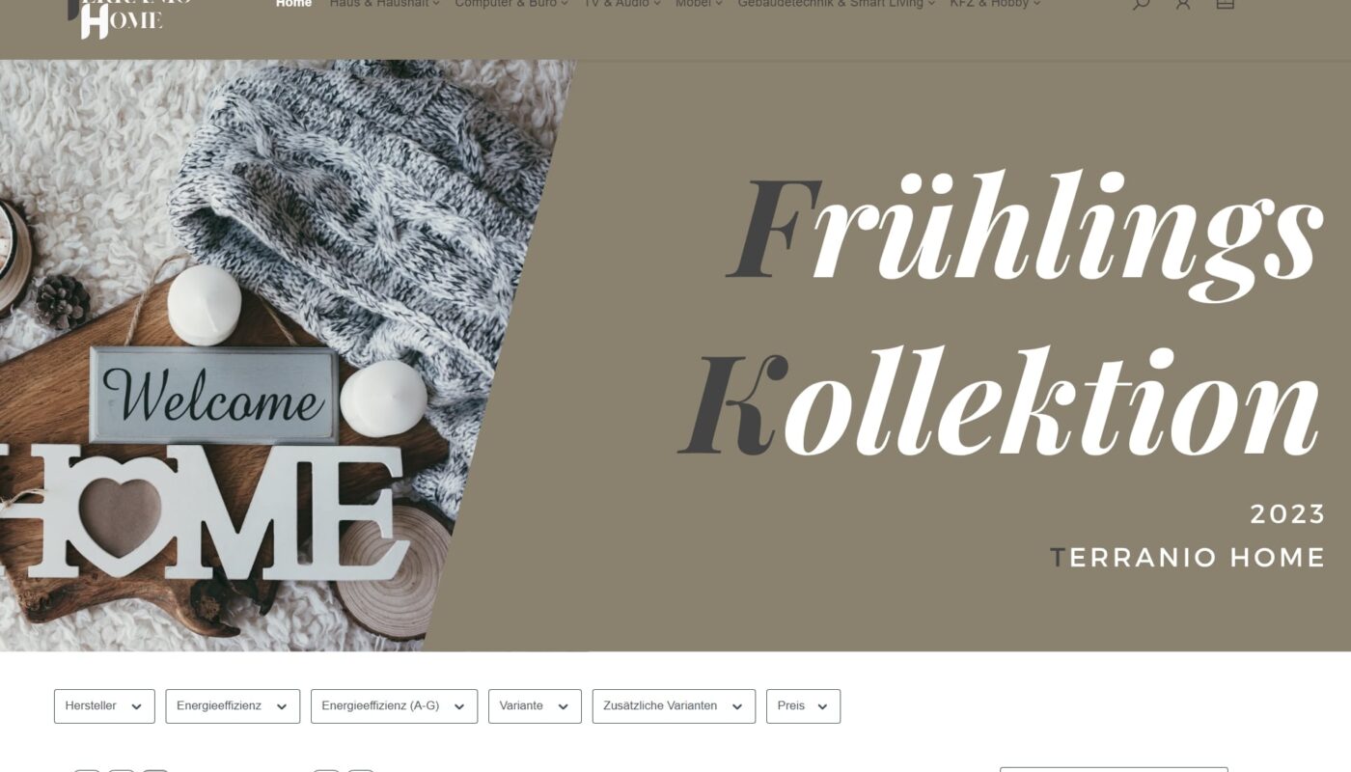Open the Variante filter dropdown
The width and height of the screenshot is (1351, 772).
pyautogui.click(x=535, y=706)
